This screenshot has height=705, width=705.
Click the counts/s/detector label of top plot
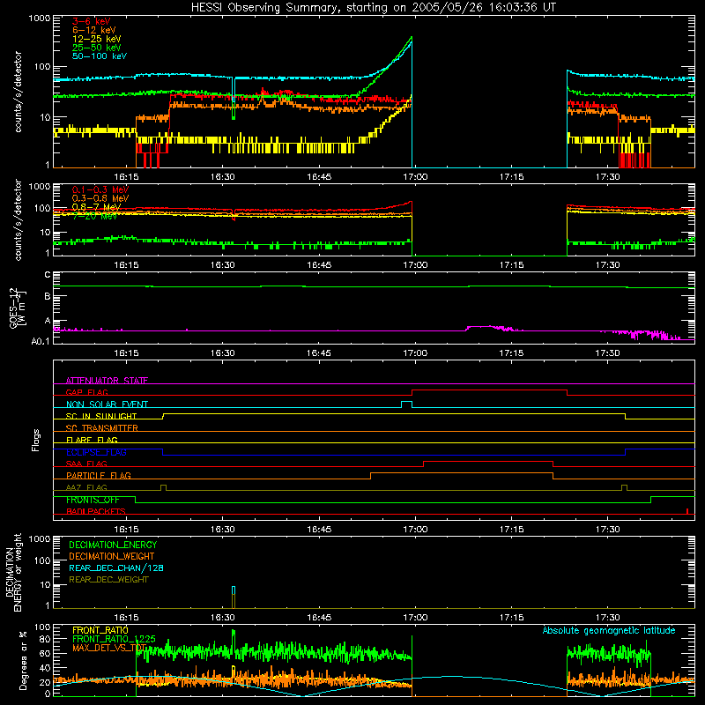pos(18,92)
